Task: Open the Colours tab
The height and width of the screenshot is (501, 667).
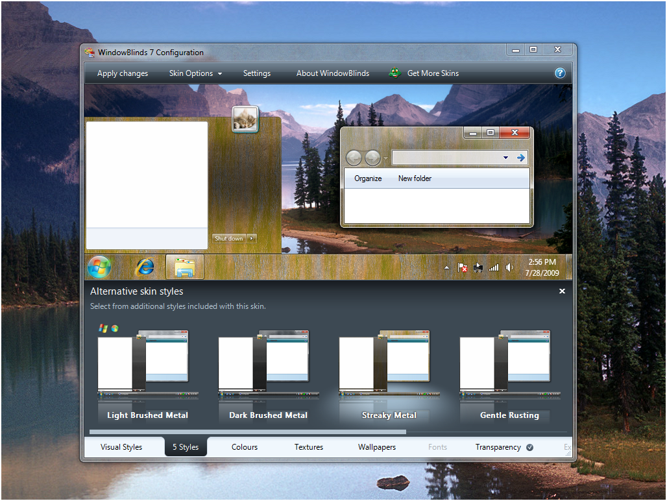Action: click(x=244, y=446)
